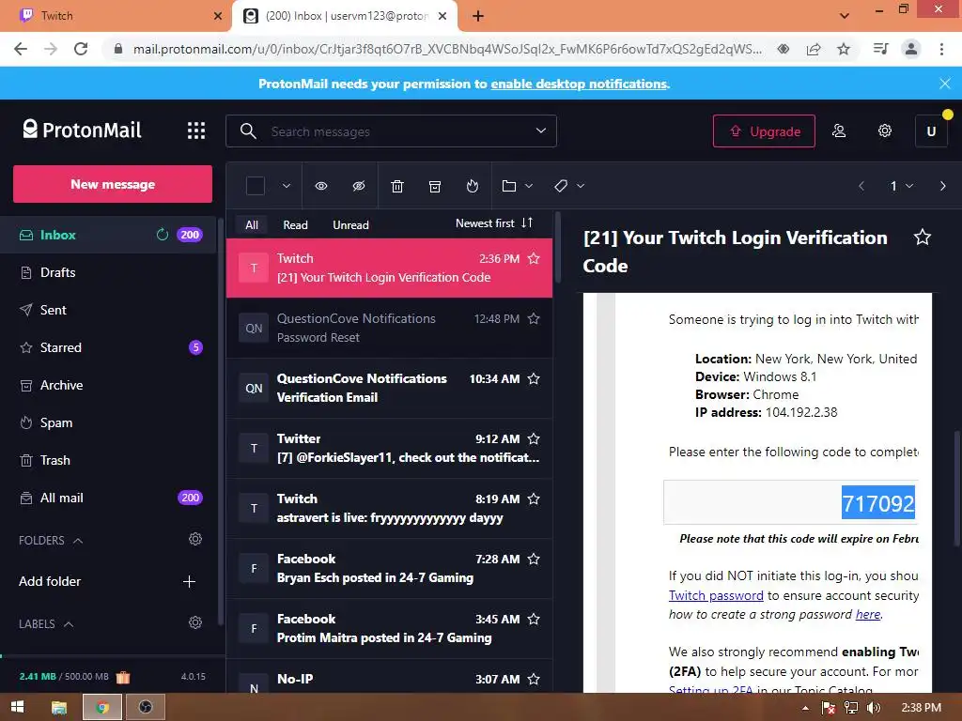Star the opened Twitch verification email header
The image size is (962, 721).
coord(923,238)
